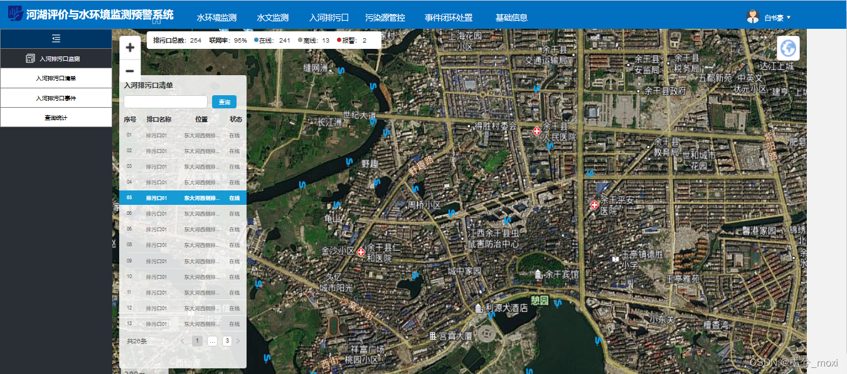Image resolution: width=847 pixels, height=374 pixels.
Task: Select outlet marker below 交通运输局 label
Action: pyautogui.click(x=536, y=89)
